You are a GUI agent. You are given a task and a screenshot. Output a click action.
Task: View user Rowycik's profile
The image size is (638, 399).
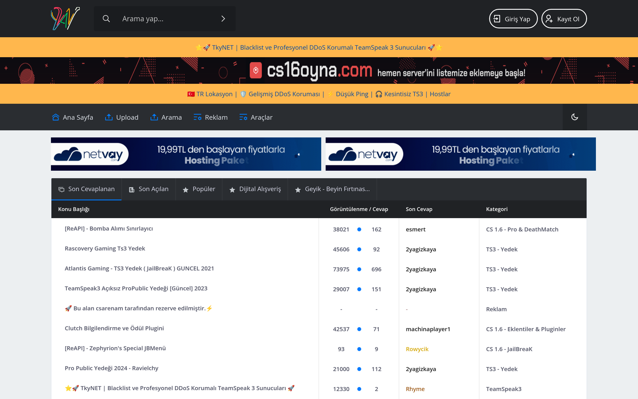[x=417, y=349]
